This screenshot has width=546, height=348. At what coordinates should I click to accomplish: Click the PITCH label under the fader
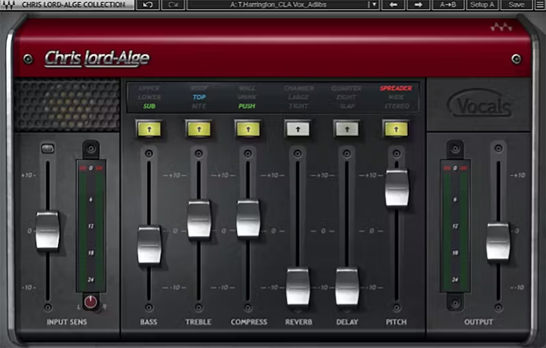coord(396,322)
